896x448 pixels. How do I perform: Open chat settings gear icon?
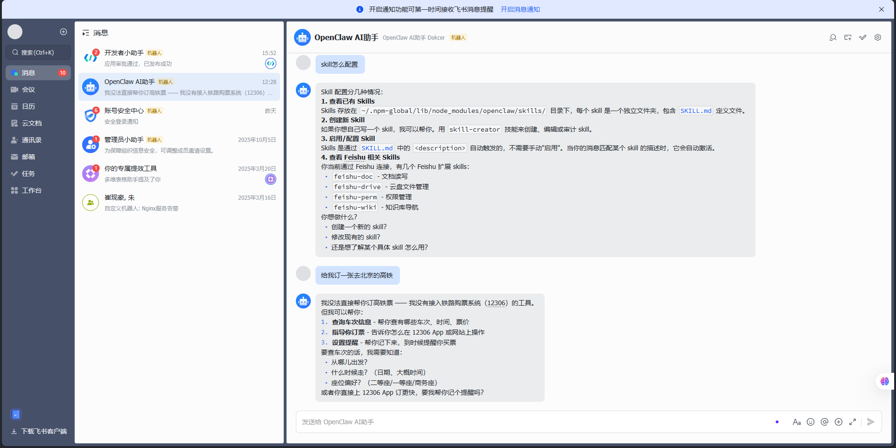pyautogui.click(x=877, y=37)
